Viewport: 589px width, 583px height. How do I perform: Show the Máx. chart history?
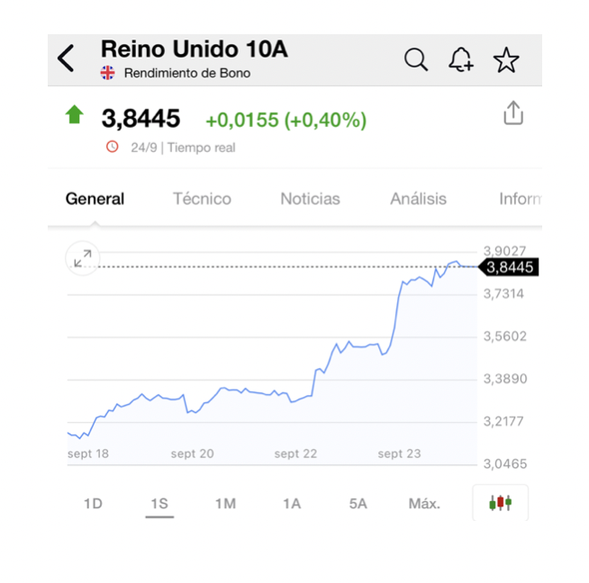click(x=424, y=504)
